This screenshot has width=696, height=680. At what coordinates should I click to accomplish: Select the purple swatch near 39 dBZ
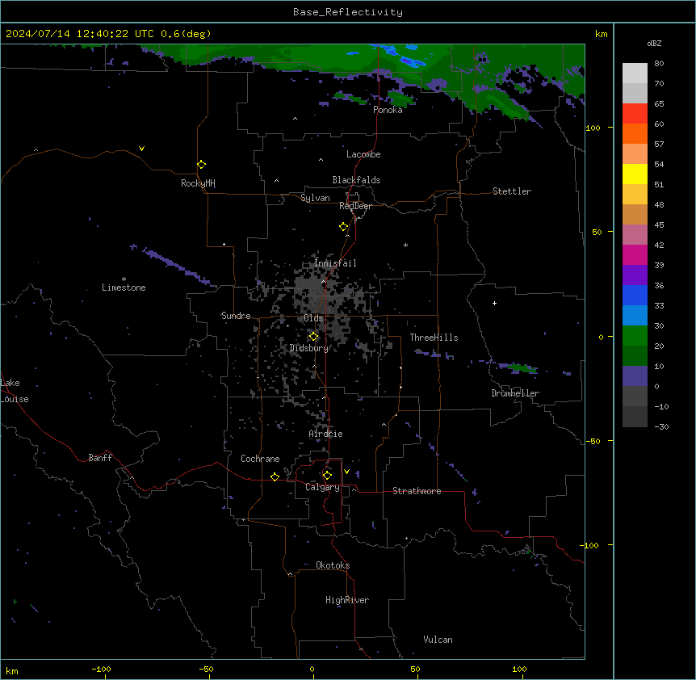(635, 275)
